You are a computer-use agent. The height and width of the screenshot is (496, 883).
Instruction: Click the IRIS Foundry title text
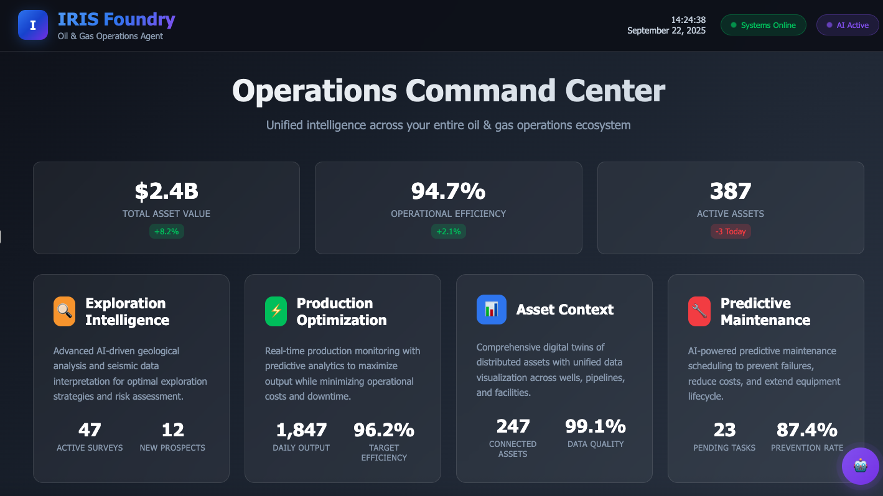(116, 20)
